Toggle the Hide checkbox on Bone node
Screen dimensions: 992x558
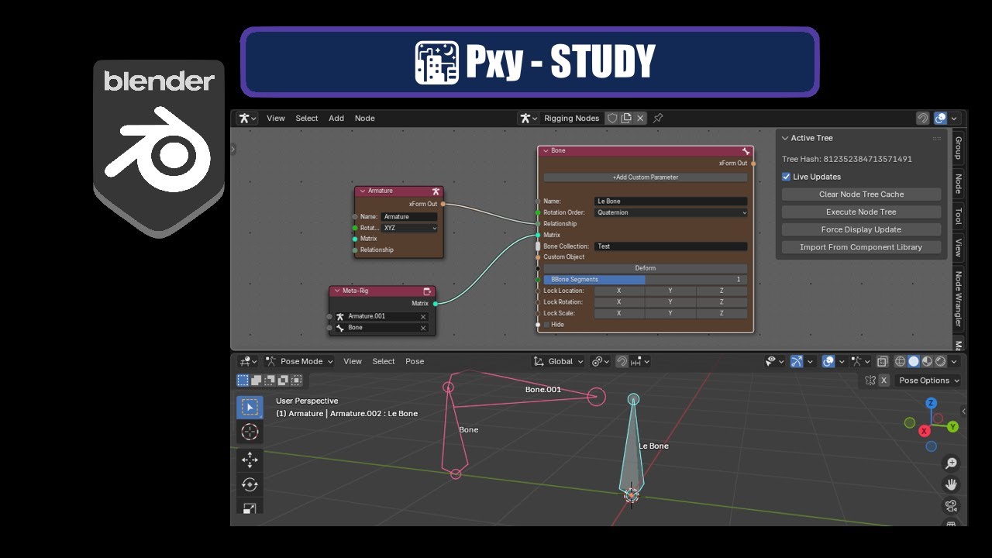point(546,325)
